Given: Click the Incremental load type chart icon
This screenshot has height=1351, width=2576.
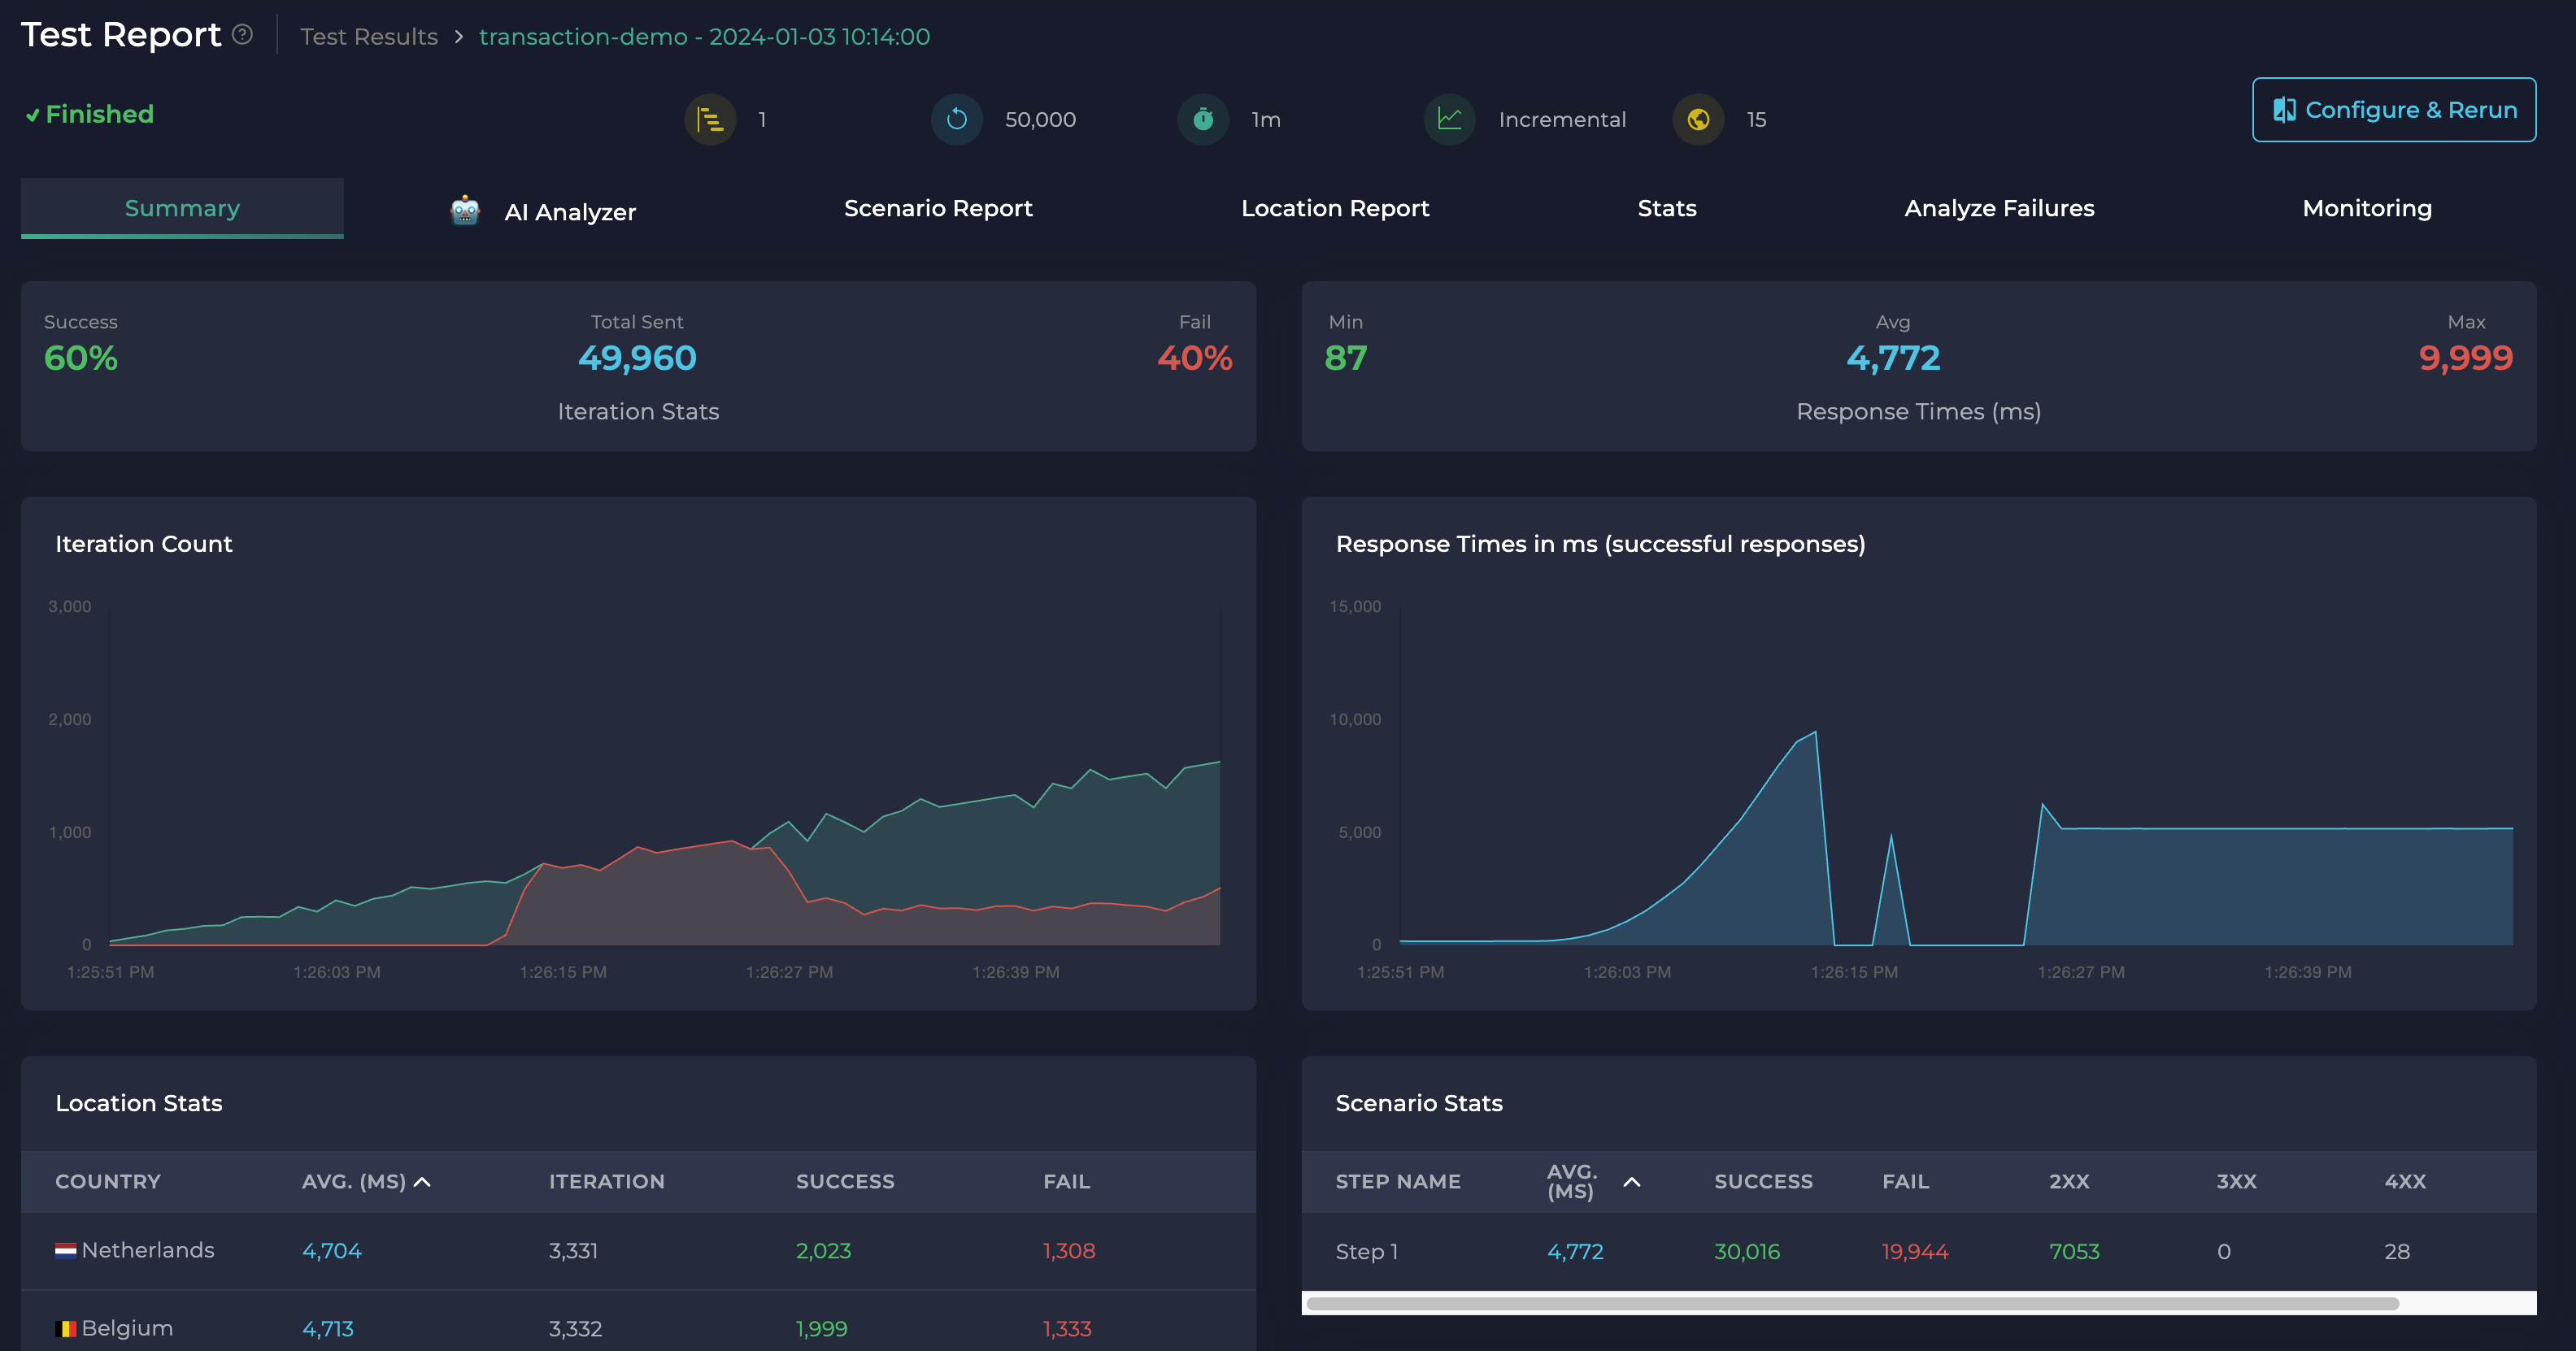Looking at the screenshot, I should pyautogui.click(x=1449, y=120).
